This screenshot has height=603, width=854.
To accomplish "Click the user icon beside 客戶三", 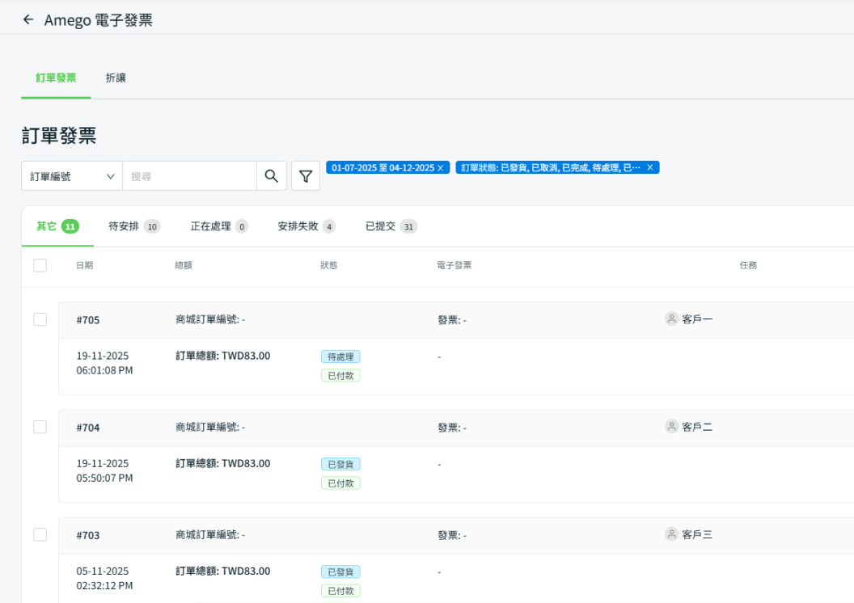I will pyautogui.click(x=671, y=533).
